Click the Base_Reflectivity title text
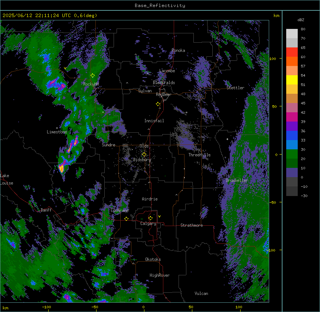The height and width of the screenshot is (312, 320). point(160,6)
